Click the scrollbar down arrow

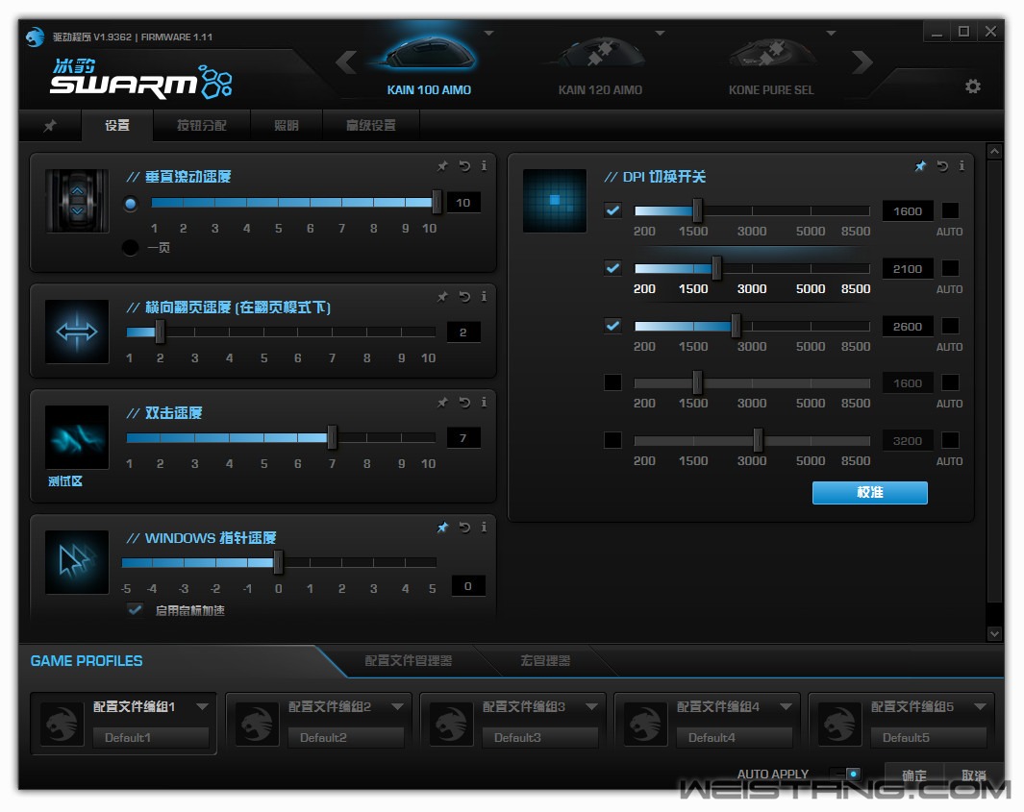tap(994, 633)
